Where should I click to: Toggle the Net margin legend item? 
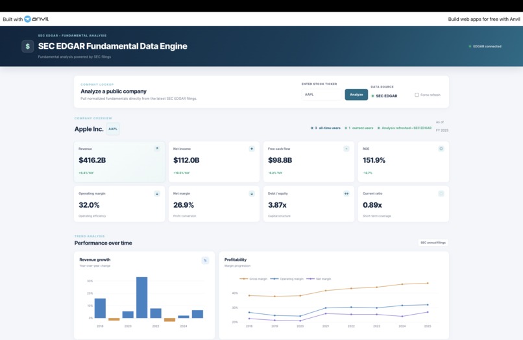click(x=319, y=278)
